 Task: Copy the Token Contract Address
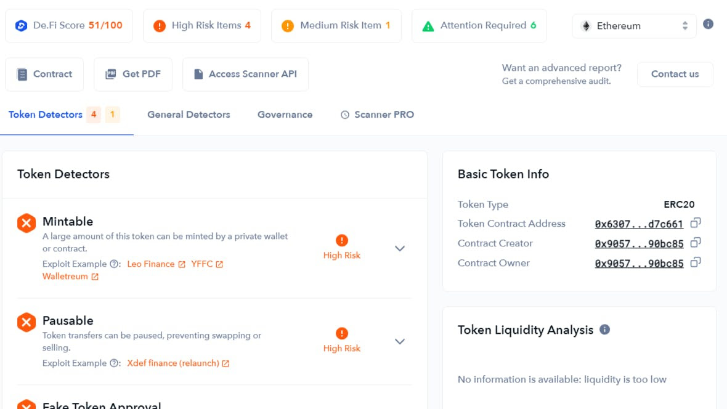click(696, 224)
